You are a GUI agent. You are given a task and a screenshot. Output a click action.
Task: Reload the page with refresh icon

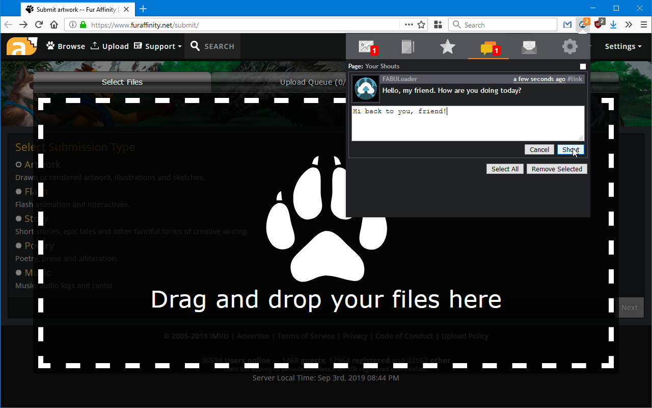pyautogui.click(x=39, y=24)
